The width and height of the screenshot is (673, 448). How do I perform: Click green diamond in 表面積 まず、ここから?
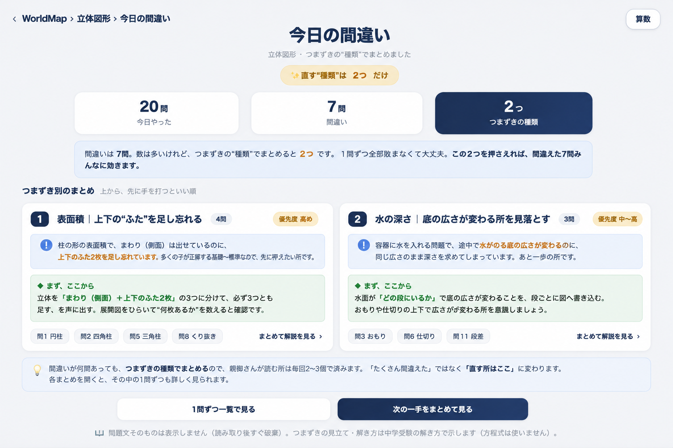click(x=40, y=286)
